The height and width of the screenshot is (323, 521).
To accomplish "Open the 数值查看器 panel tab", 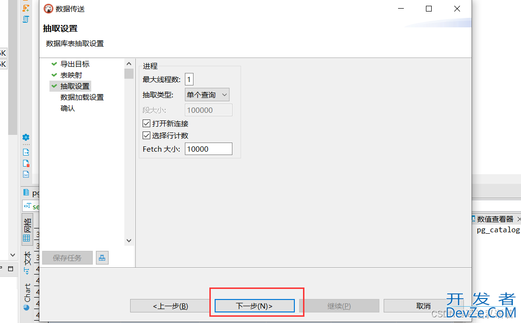I will [495, 219].
